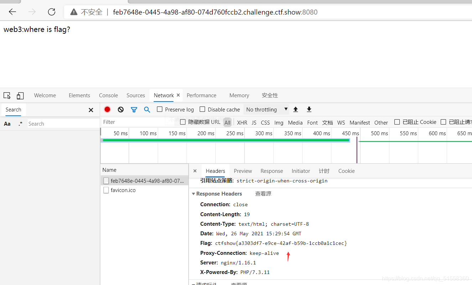This screenshot has height=285, width=472.
Task: Check the 已阻止 Cookie checkbox
Action: click(397, 122)
